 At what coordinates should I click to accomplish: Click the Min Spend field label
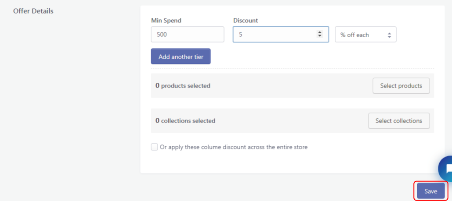point(166,21)
